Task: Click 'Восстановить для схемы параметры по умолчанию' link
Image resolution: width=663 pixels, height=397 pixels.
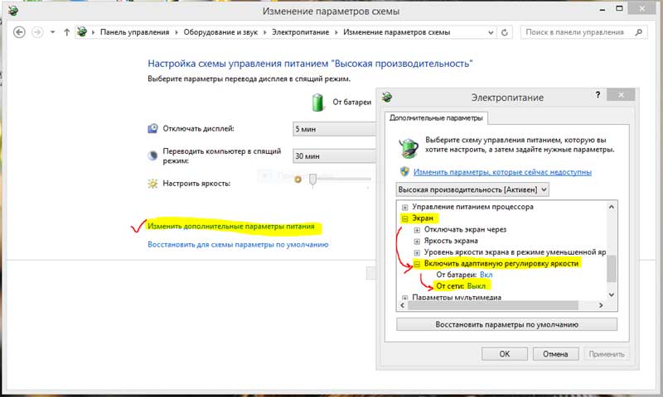Action: (x=238, y=245)
